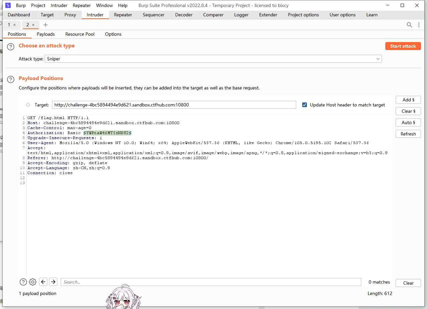Add a new Intruder tab with plus icon
This screenshot has height=309, width=427.
46,25
